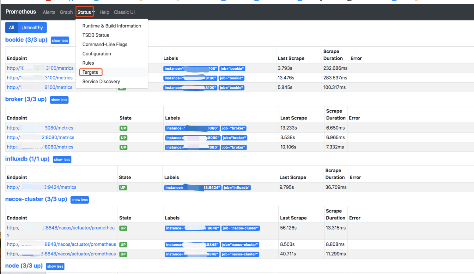This screenshot has width=474, height=274.
Task: Click UP badge of broker 10.106s row
Action: (x=123, y=147)
